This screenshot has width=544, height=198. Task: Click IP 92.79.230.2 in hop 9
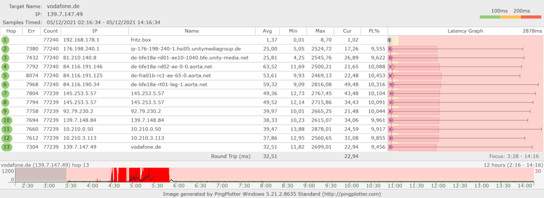(x=78, y=112)
